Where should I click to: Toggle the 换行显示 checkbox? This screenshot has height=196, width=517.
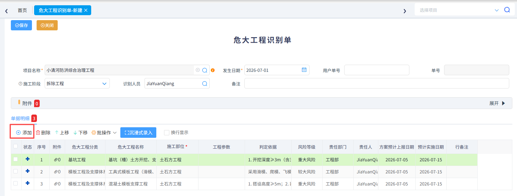click(x=167, y=133)
